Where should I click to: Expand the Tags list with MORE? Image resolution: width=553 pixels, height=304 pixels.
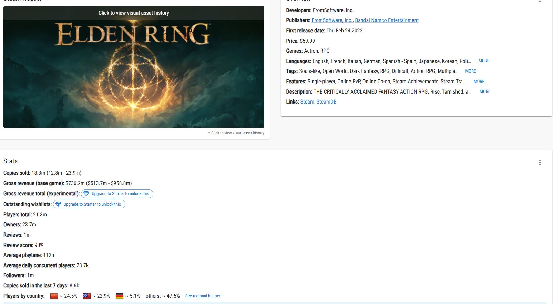click(x=470, y=71)
